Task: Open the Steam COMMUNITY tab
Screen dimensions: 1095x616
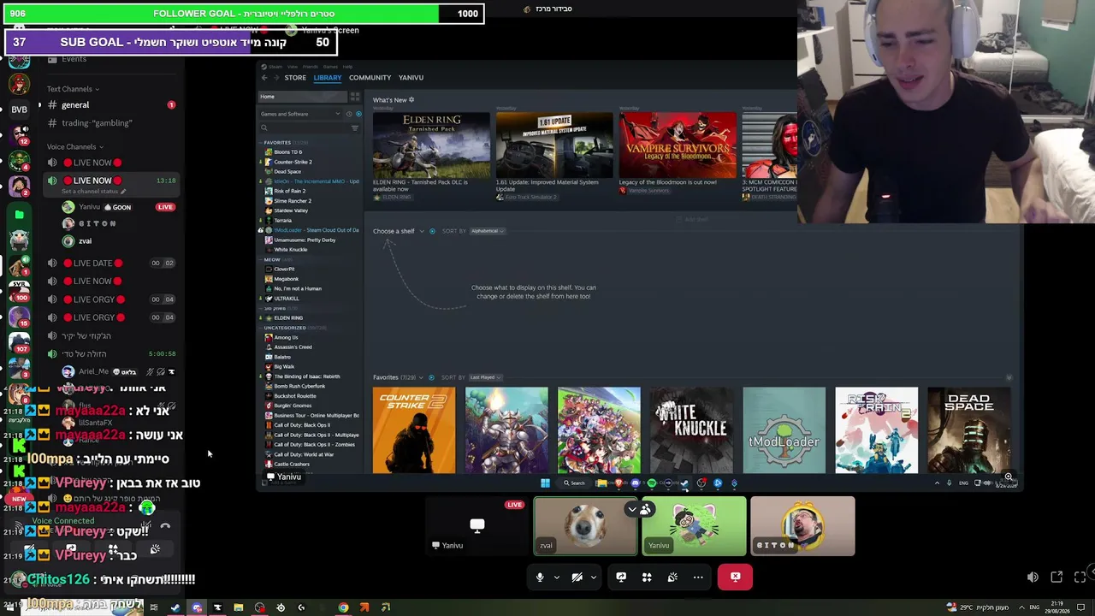Action: click(370, 78)
